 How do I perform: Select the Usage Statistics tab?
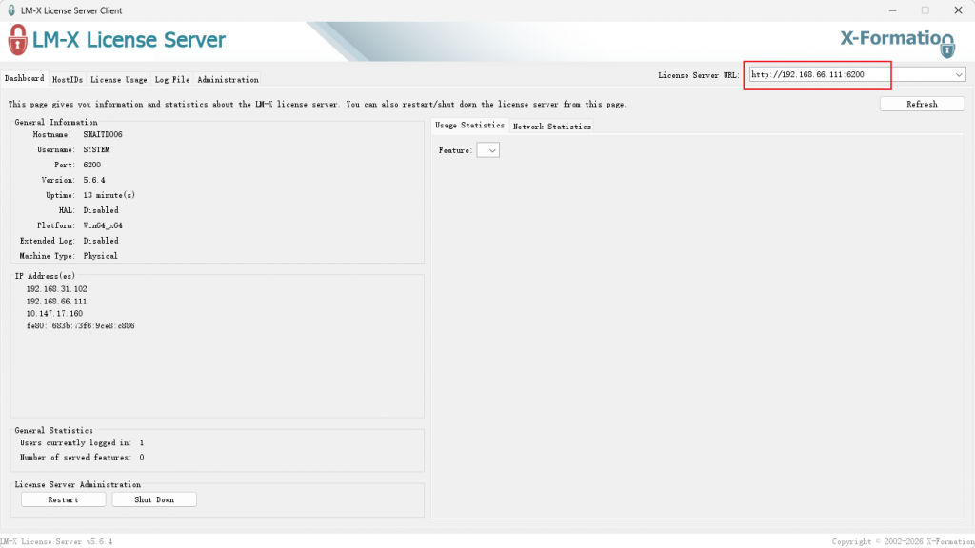coord(469,126)
